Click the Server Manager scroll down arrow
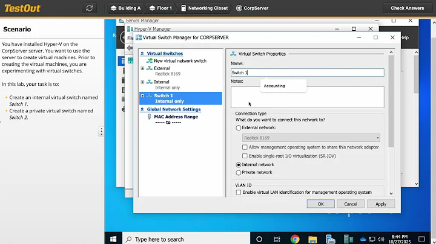Viewport: 436px width, 244px height. 416,184
